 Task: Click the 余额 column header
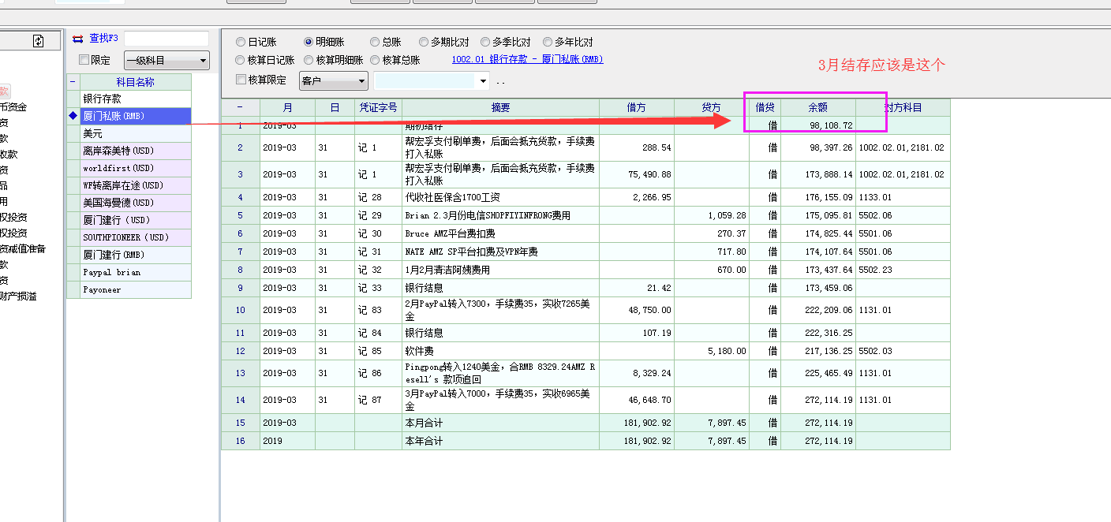coord(817,107)
